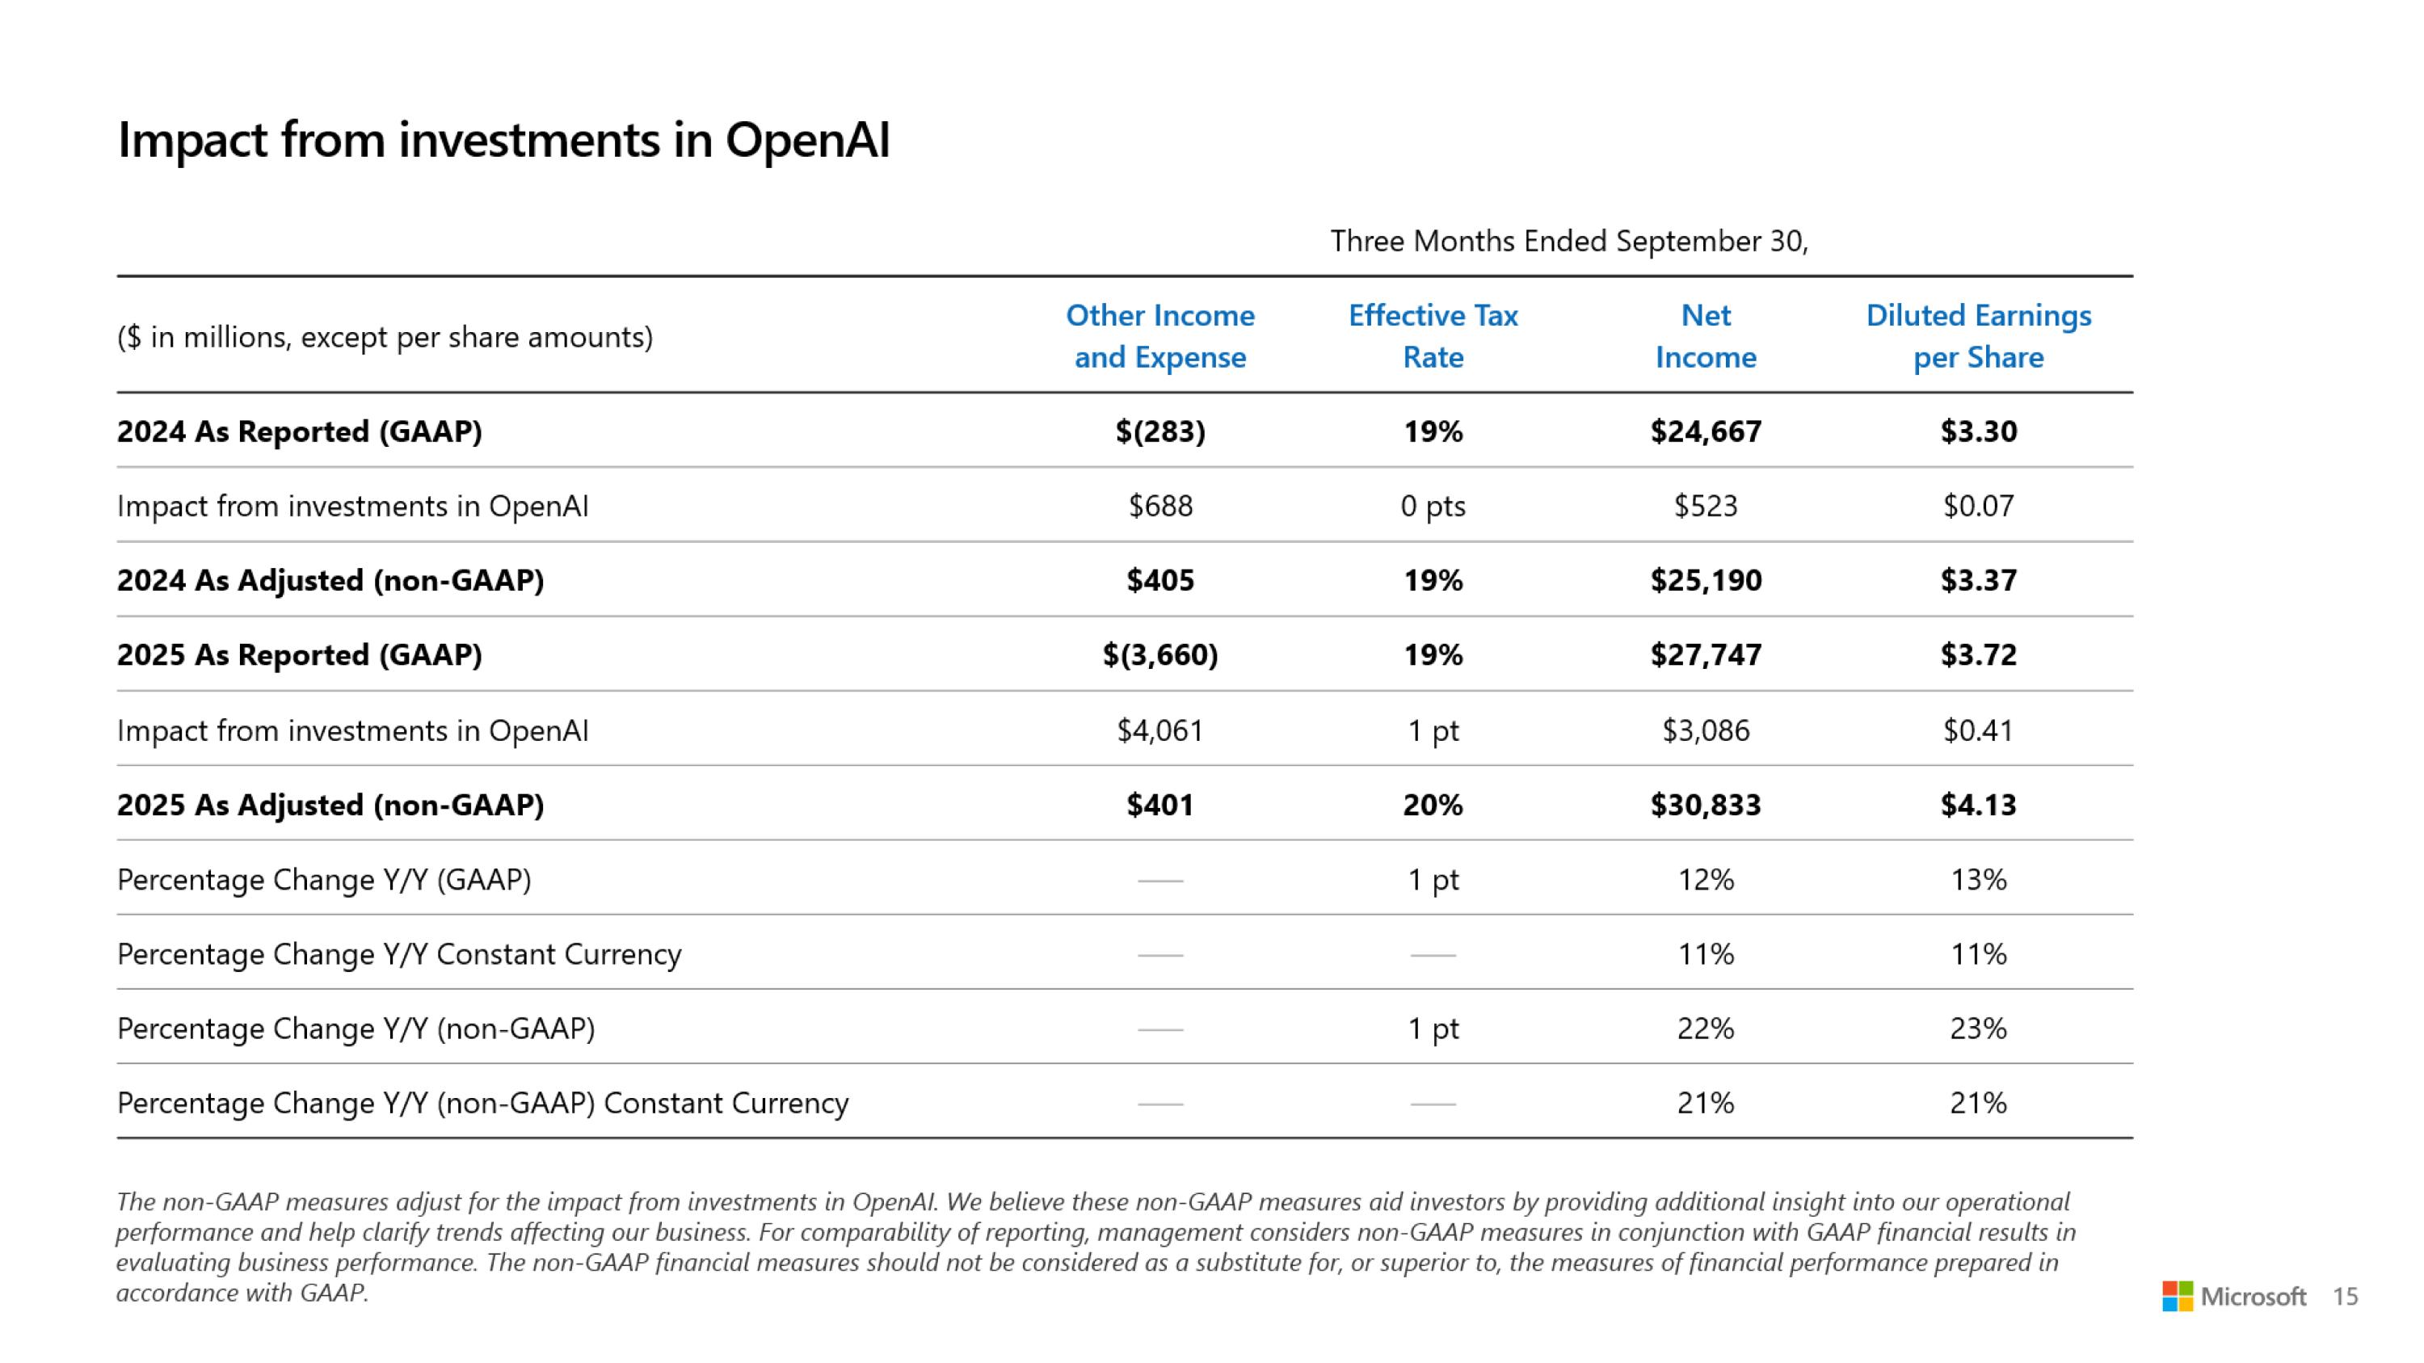Select the Other Income and Expense column header
The width and height of the screenshot is (2424, 1363).
click(1159, 336)
